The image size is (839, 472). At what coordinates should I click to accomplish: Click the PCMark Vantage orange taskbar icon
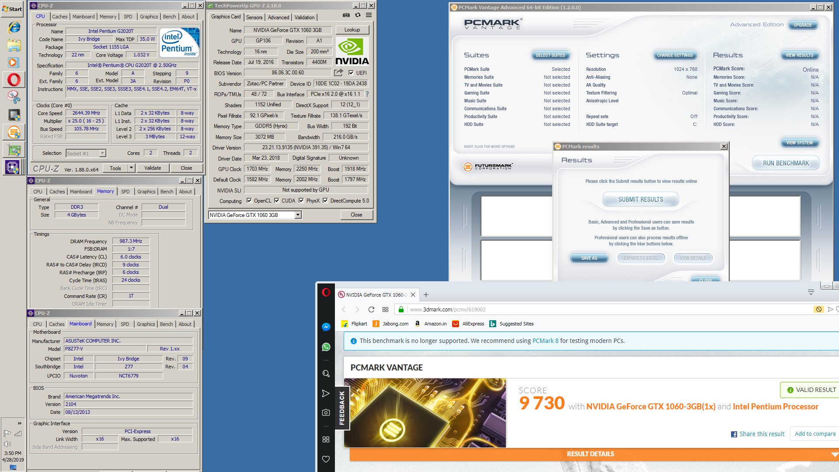click(x=14, y=132)
